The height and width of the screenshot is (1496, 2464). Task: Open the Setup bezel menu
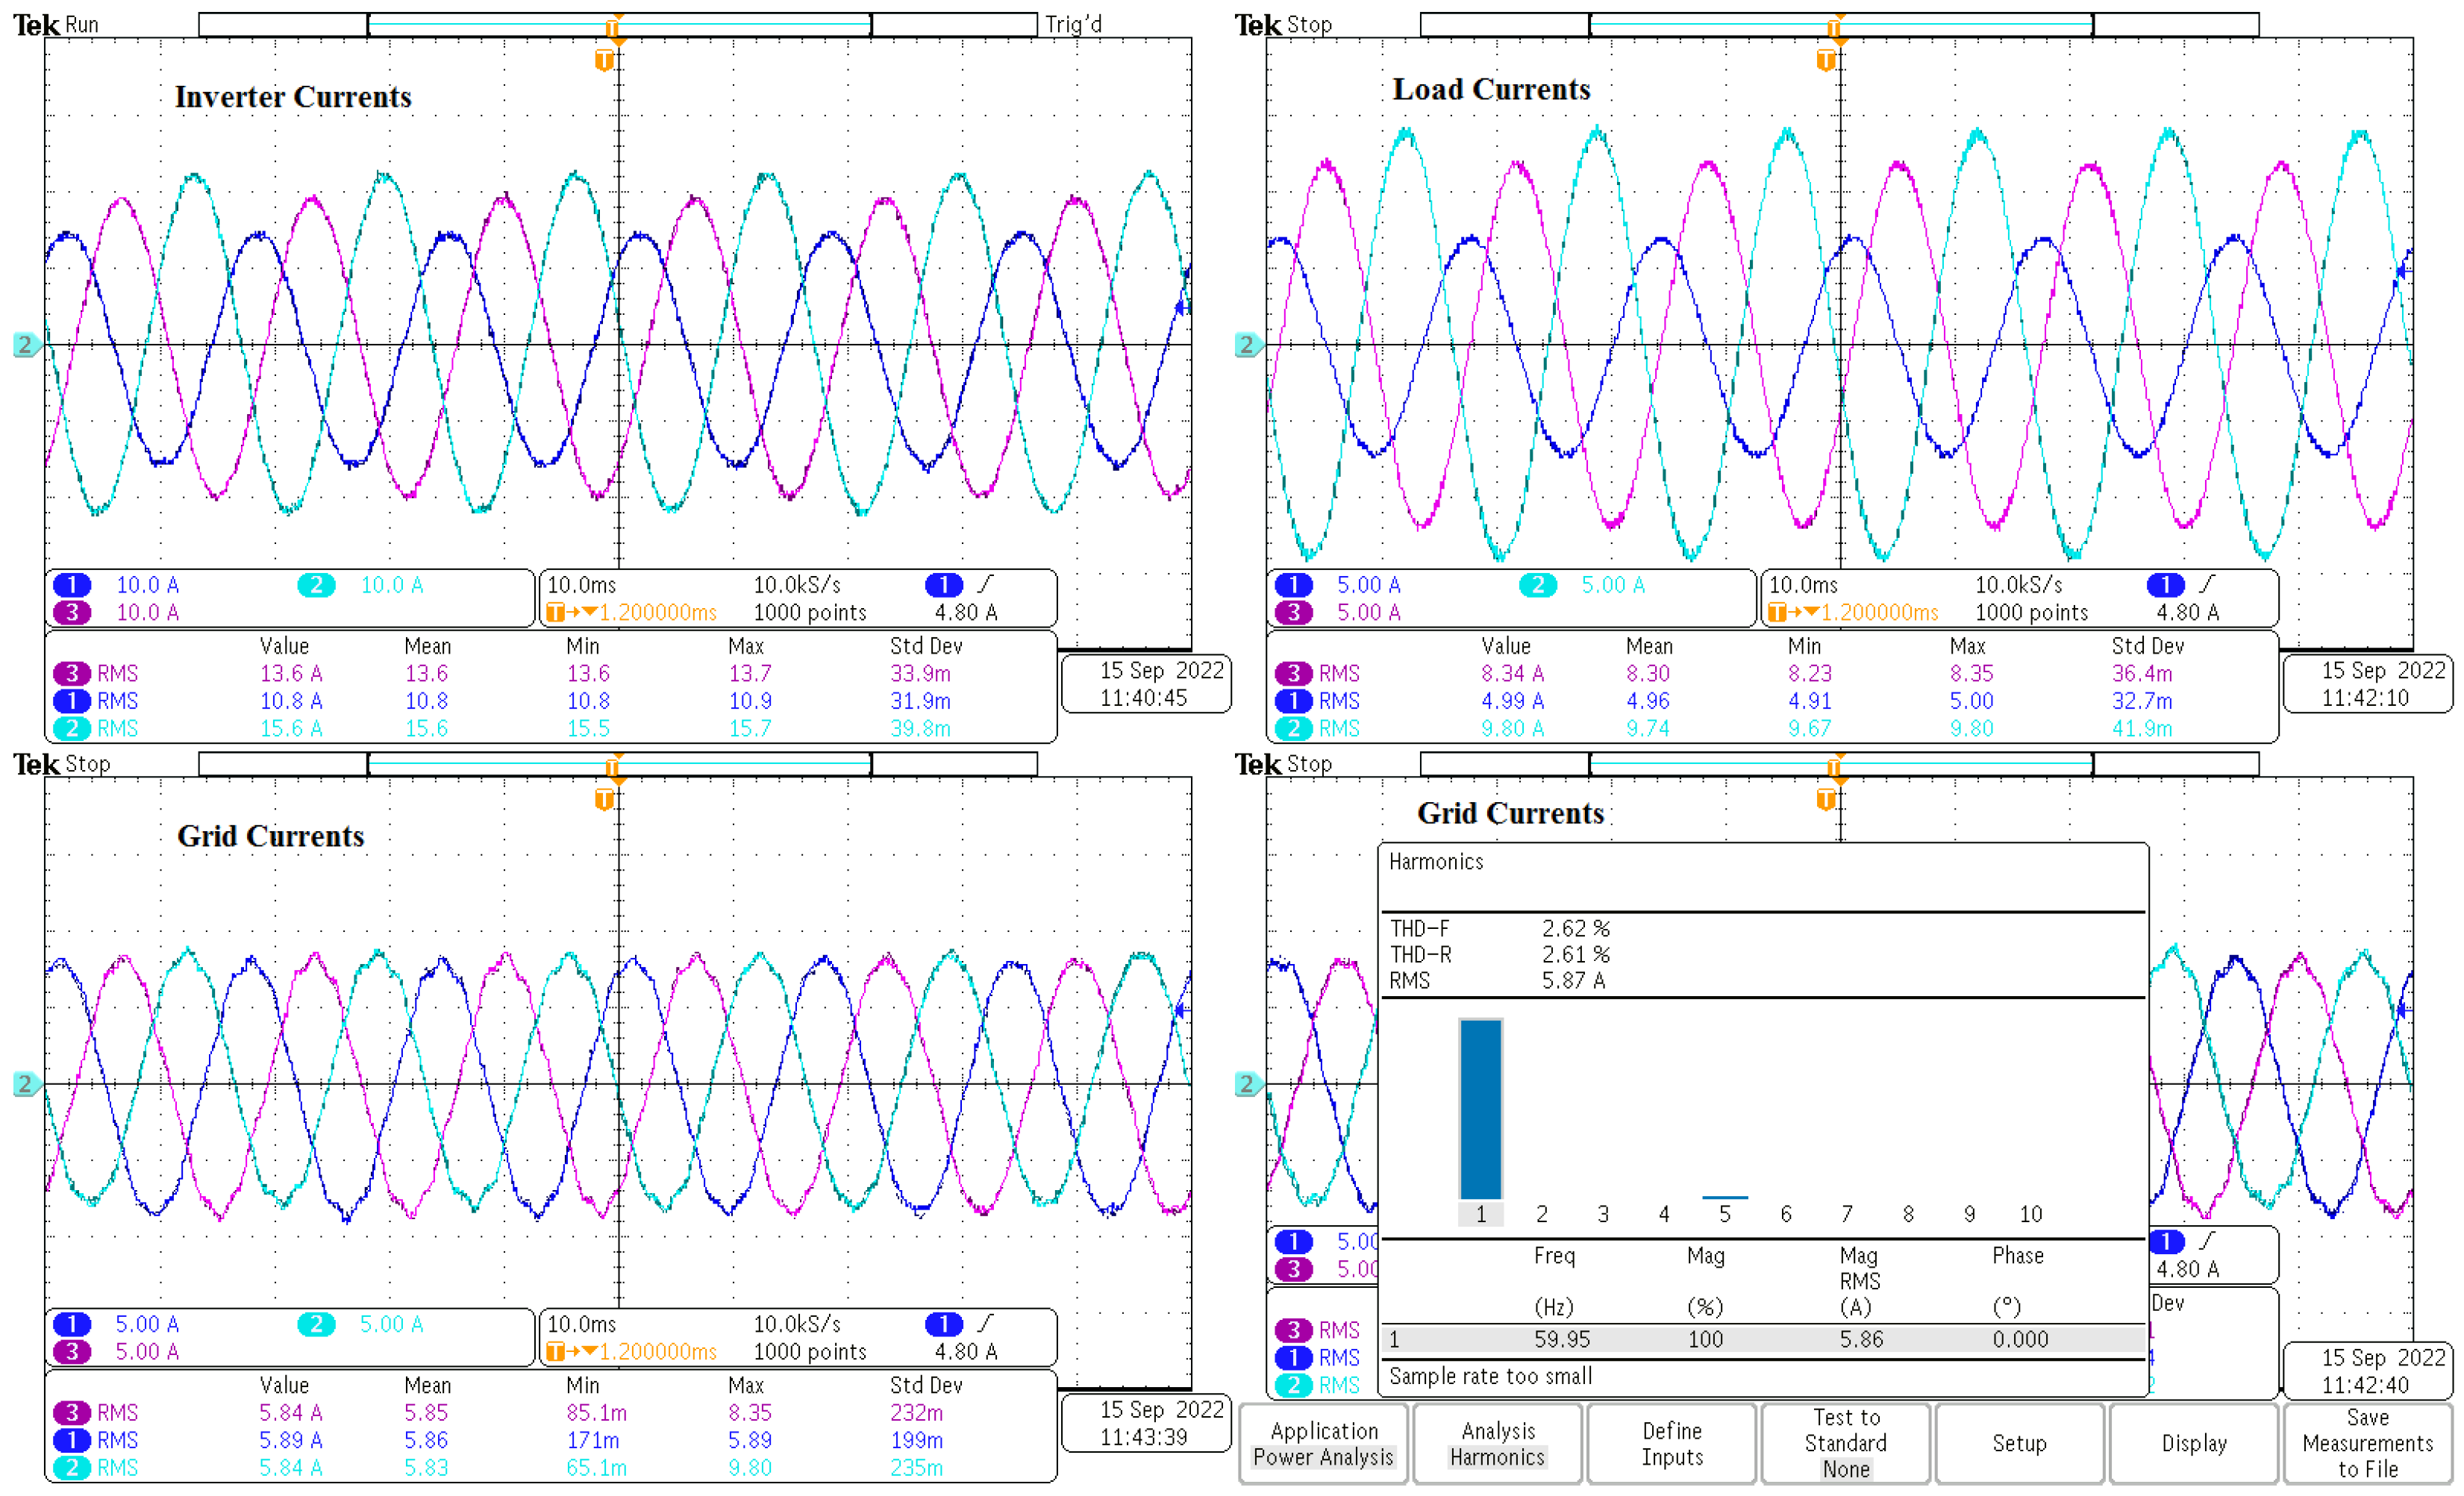[2019, 1443]
